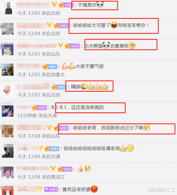Viewport: 177px width, 195px height.
Task: Open the blurred username of 12:07 Beijing comment
Action: pos(34,86)
